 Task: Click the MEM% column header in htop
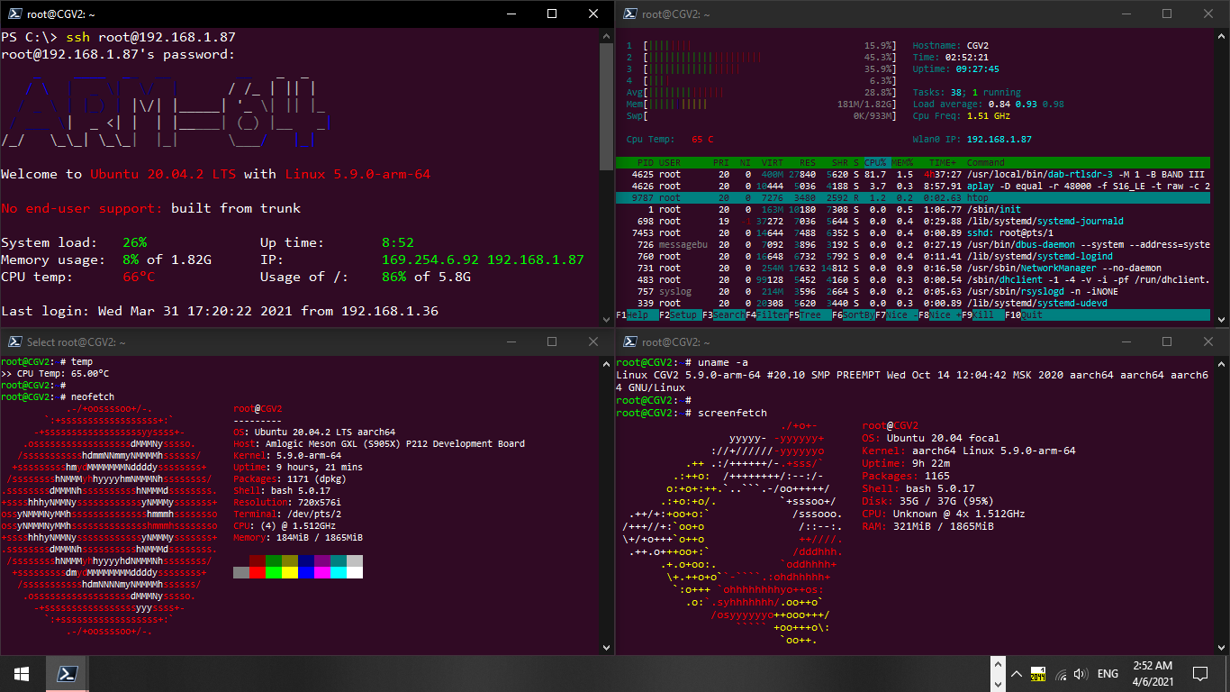902,162
